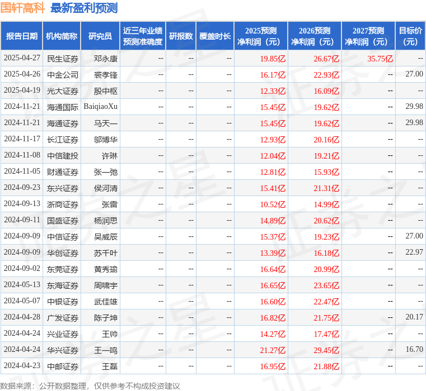Select the 中邮证券 institution cell
Screen dimensions: 426x391
click(x=63, y=366)
